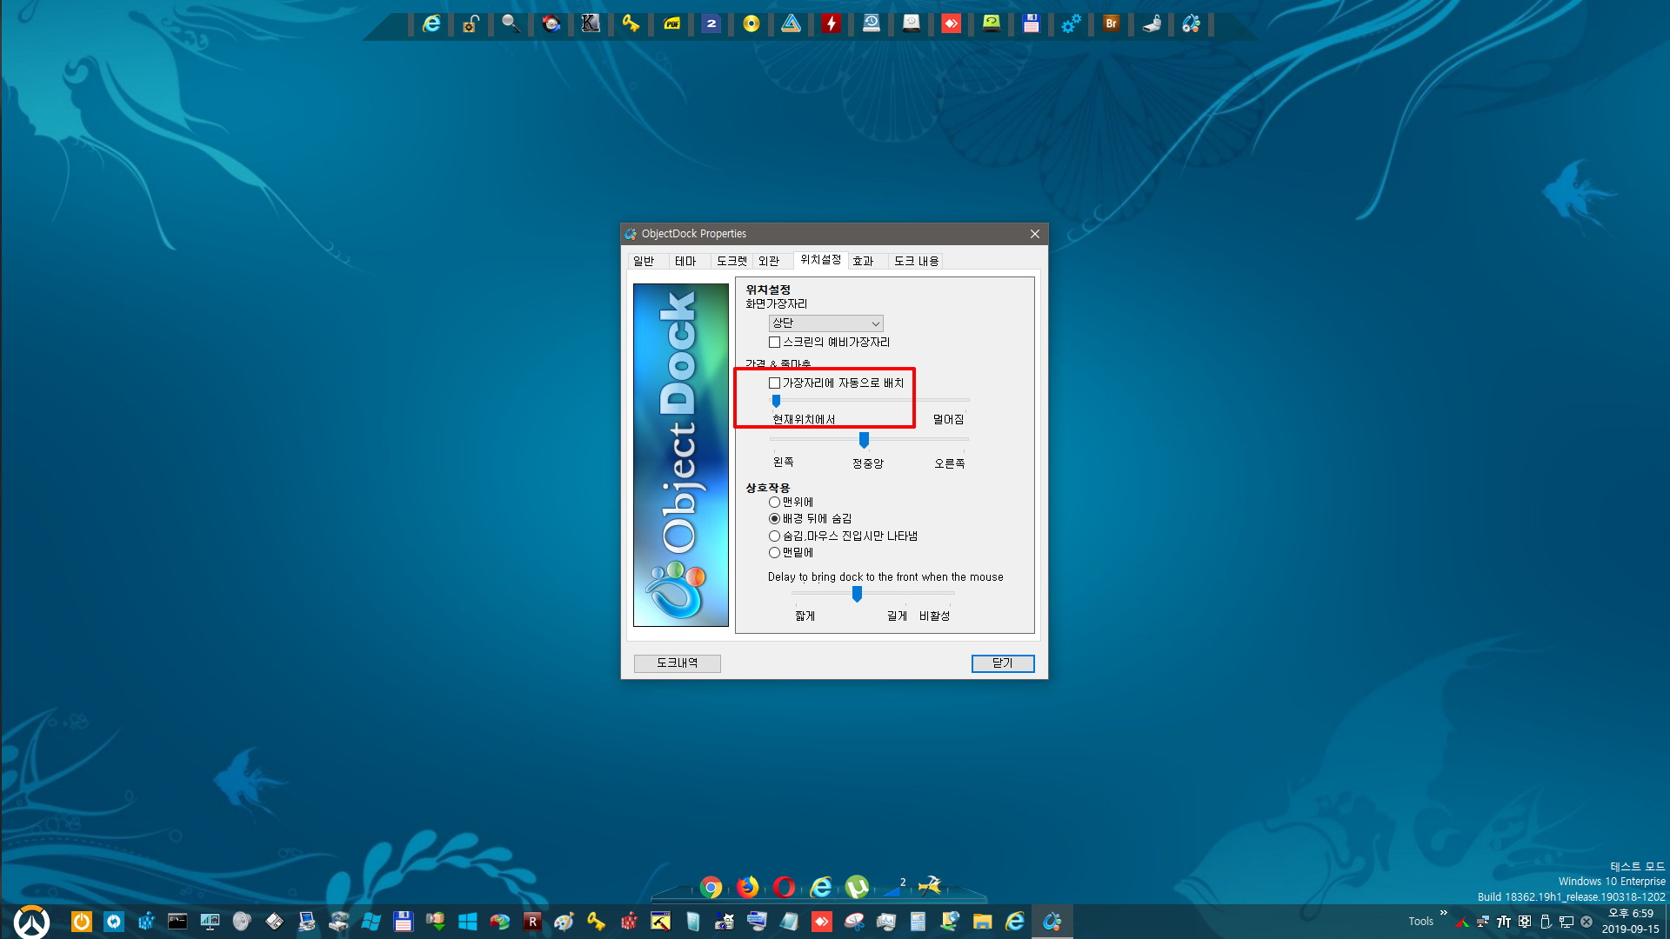
Task: Open the yellow PDF icon in top dock
Action: (671, 23)
